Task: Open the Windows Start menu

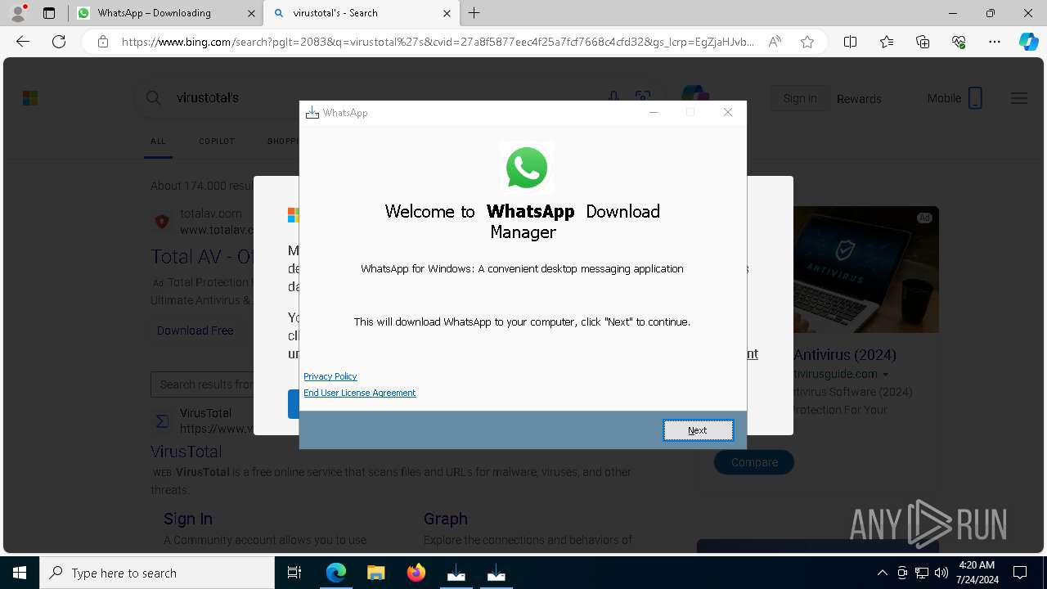Action: [20, 573]
